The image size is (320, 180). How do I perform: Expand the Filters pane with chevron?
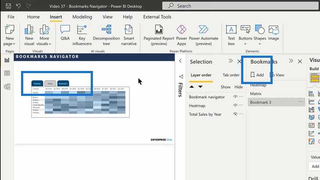pos(180,61)
